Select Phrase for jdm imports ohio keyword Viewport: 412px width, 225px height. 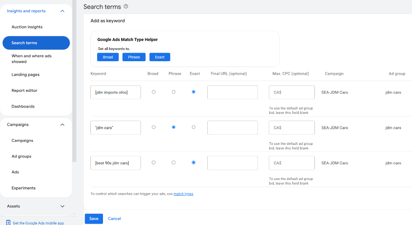coord(173,92)
